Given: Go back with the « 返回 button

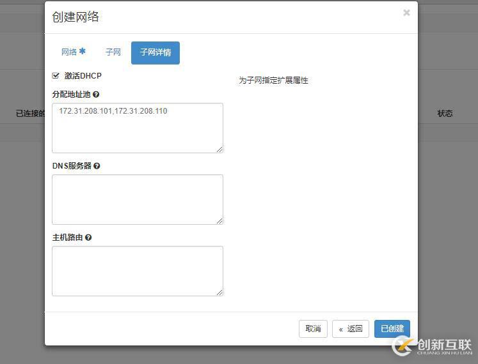Looking at the screenshot, I should click(x=351, y=329).
